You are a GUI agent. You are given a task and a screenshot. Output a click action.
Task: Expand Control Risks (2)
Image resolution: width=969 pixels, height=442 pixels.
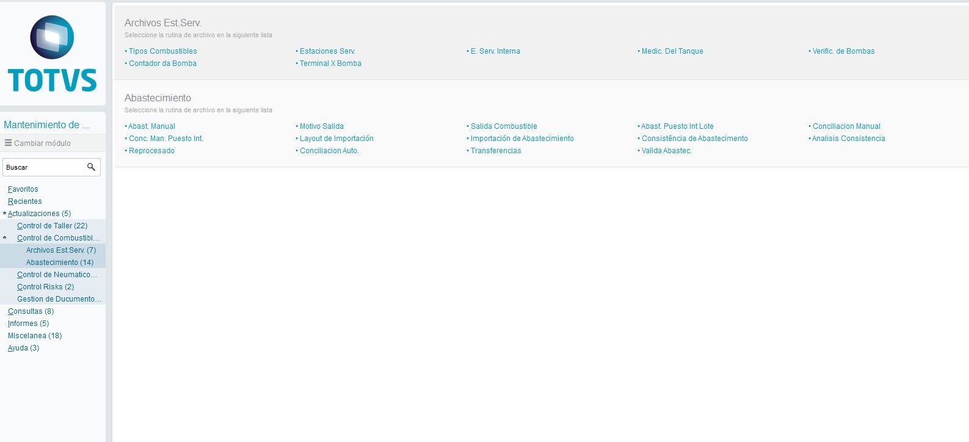45,287
